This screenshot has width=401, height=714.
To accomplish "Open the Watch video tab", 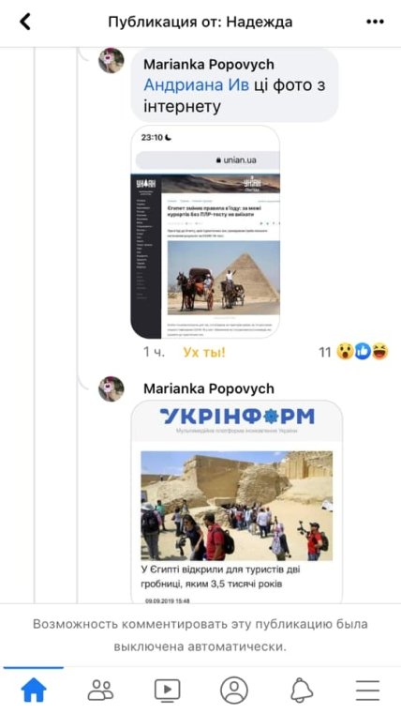I will click(168, 691).
